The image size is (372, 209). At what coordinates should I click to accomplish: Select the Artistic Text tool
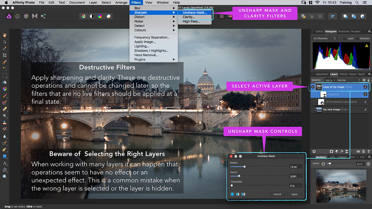coord(5,163)
